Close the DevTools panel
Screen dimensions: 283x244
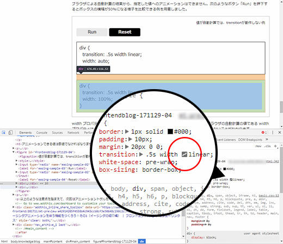[x=280, y=133]
